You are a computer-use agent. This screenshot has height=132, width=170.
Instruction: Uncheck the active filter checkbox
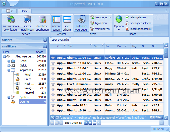[57, 118]
